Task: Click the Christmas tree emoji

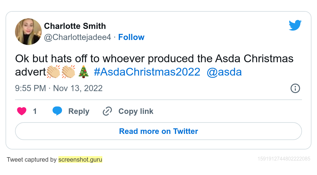Action: tap(83, 72)
